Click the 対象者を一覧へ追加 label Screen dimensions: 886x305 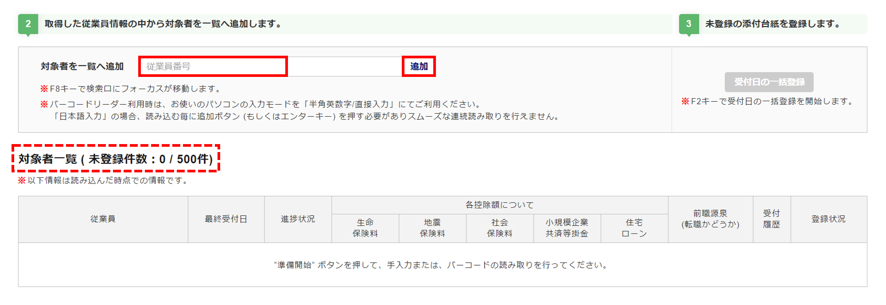82,66
